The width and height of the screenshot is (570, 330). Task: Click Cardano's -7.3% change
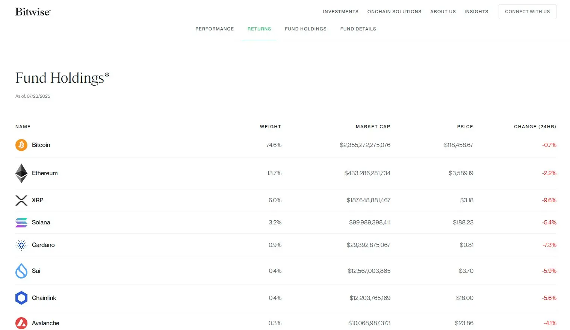point(549,245)
